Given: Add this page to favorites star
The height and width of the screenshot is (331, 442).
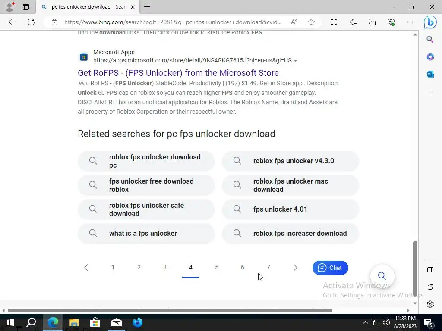Looking at the screenshot, I should (x=311, y=22).
